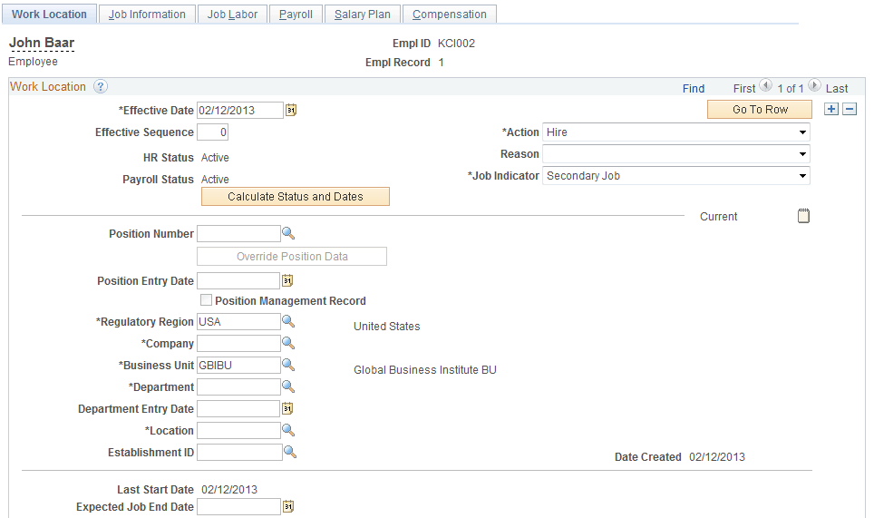Switch to the Salary Plan tab

point(363,14)
